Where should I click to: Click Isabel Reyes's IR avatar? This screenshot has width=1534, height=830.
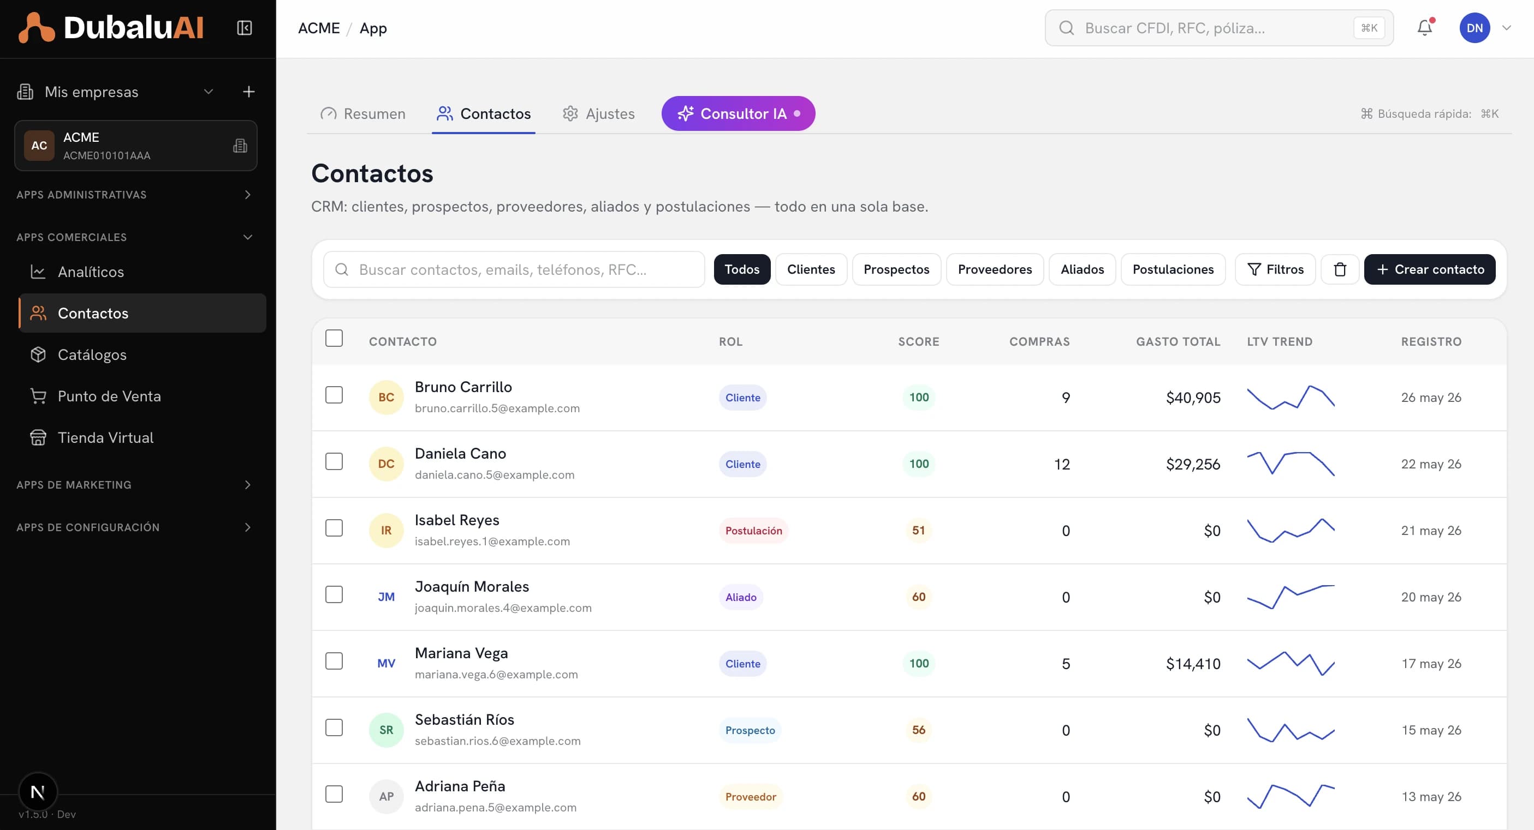386,531
